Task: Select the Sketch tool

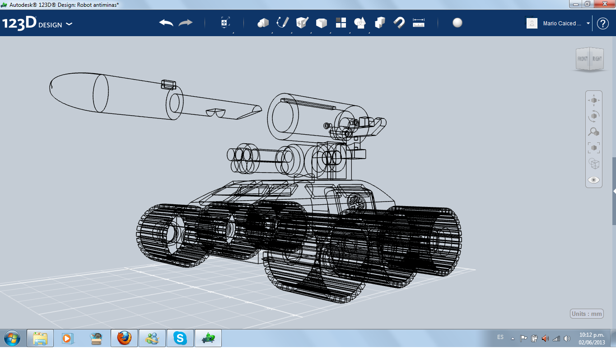Action: [x=283, y=23]
